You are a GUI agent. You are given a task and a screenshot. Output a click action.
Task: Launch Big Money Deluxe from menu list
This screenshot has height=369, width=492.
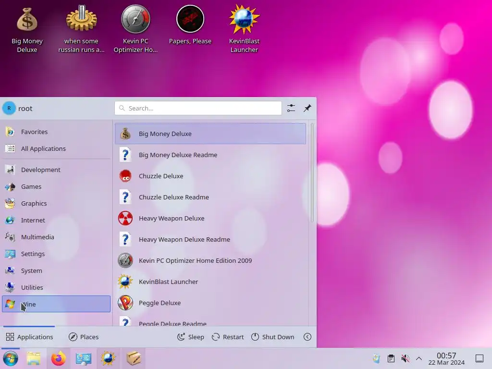[x=210, y=134]
